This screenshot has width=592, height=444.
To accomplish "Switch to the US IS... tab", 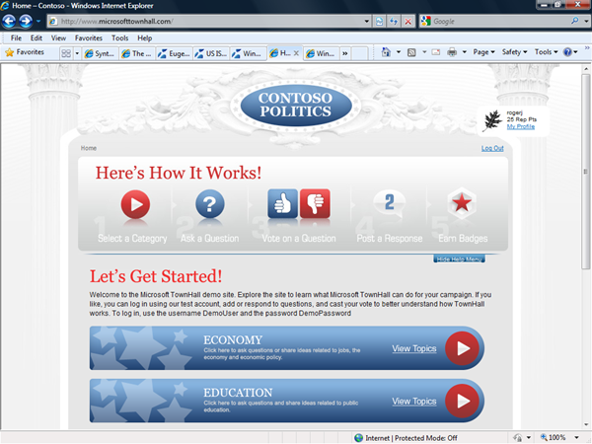I will pos(211,53).
